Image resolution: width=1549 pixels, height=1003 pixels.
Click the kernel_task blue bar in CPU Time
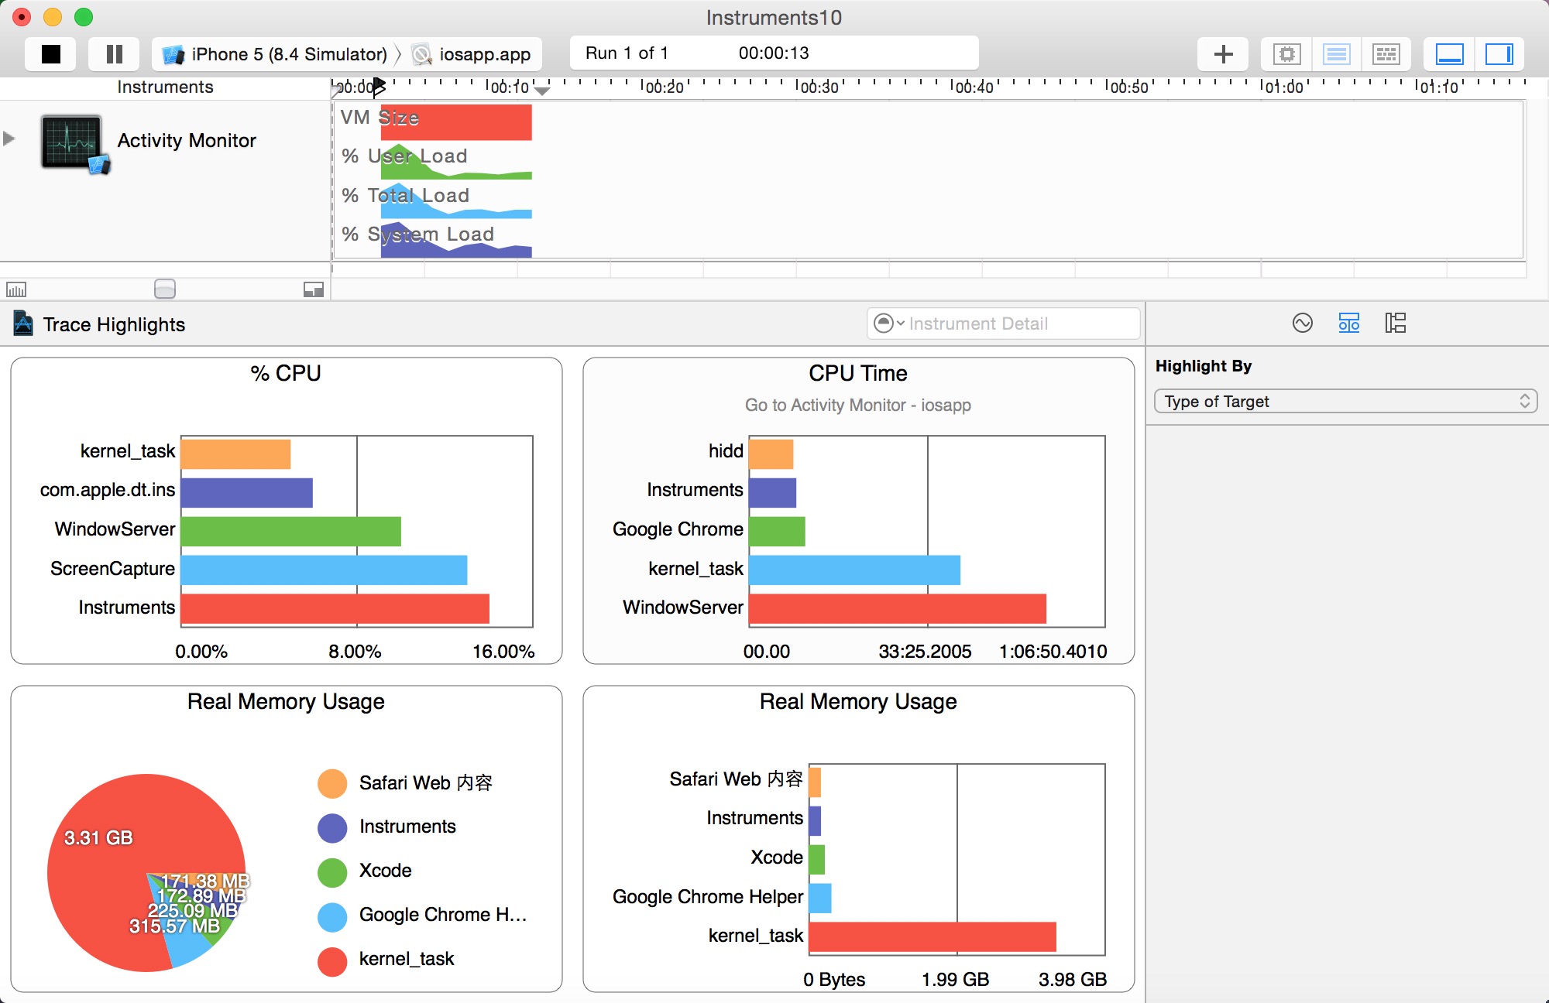click(x=855, y=570)
